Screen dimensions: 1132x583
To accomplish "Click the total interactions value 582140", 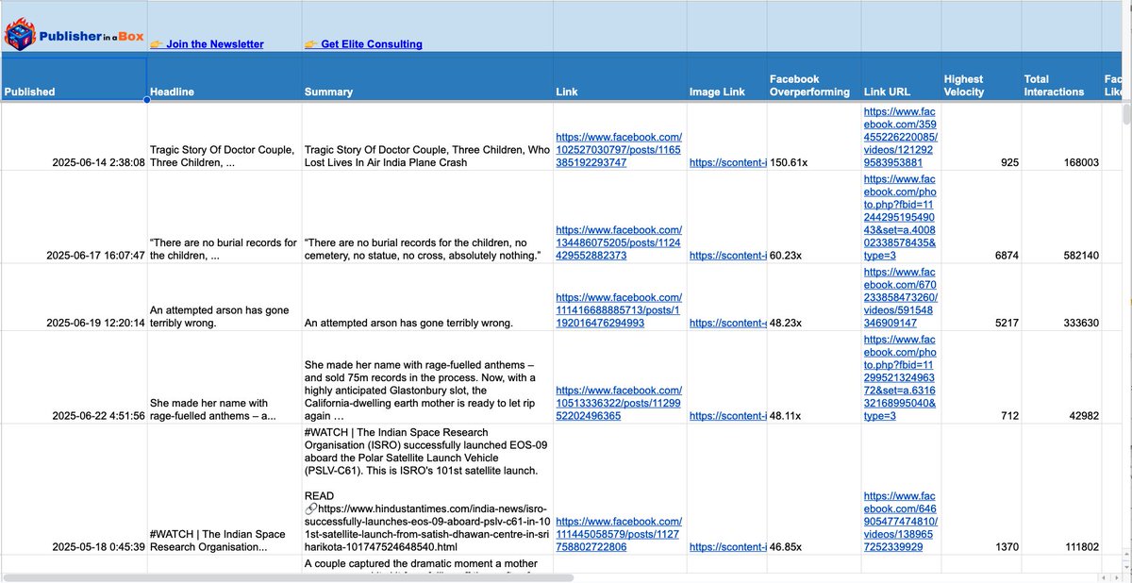I will (x=1080, y=256).
